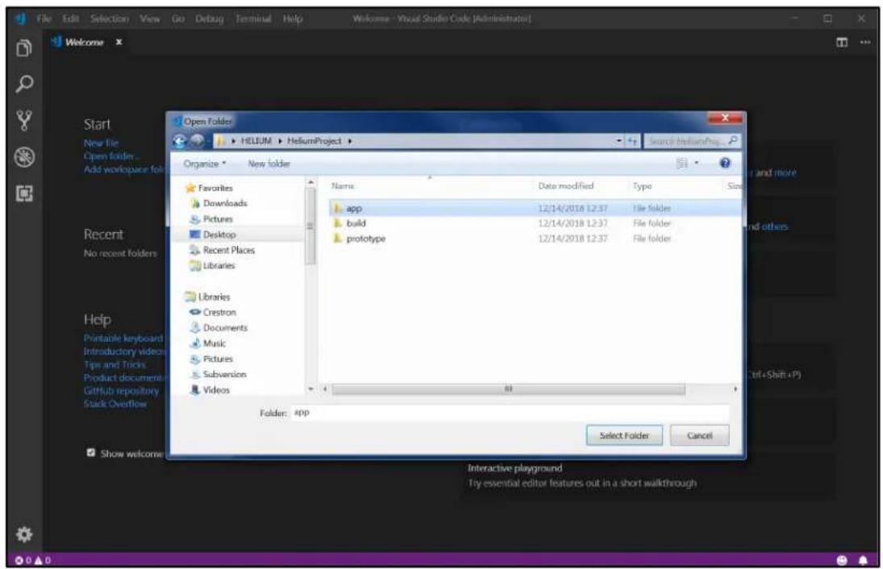Open the notifications bell in status bar
Screen dimensions: 883x569
(863, 560)
